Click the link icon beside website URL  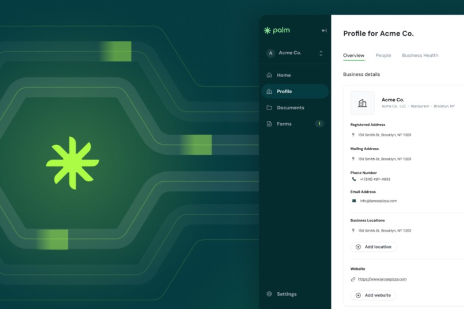tap(353, 279)
